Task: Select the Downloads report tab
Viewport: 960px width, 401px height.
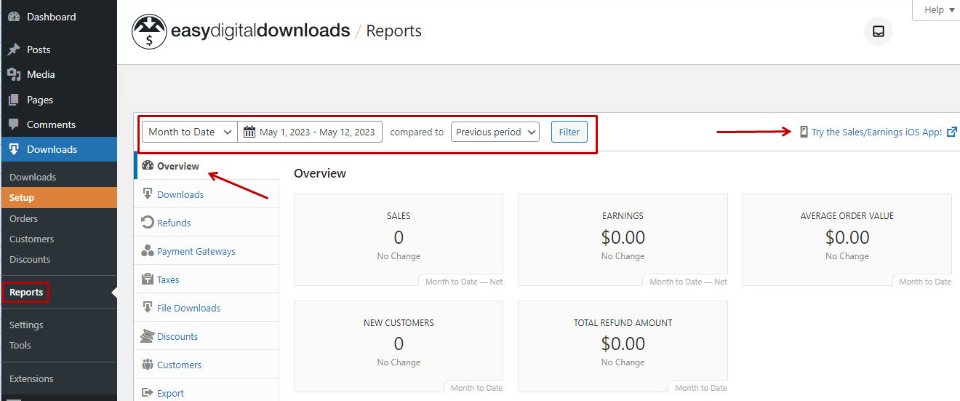Action: pos(207,194)
